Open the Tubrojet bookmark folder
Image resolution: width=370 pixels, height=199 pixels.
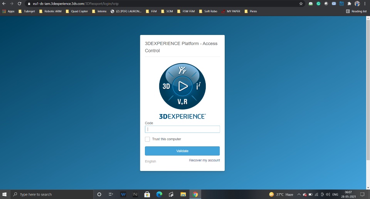[x=27, y=11]
